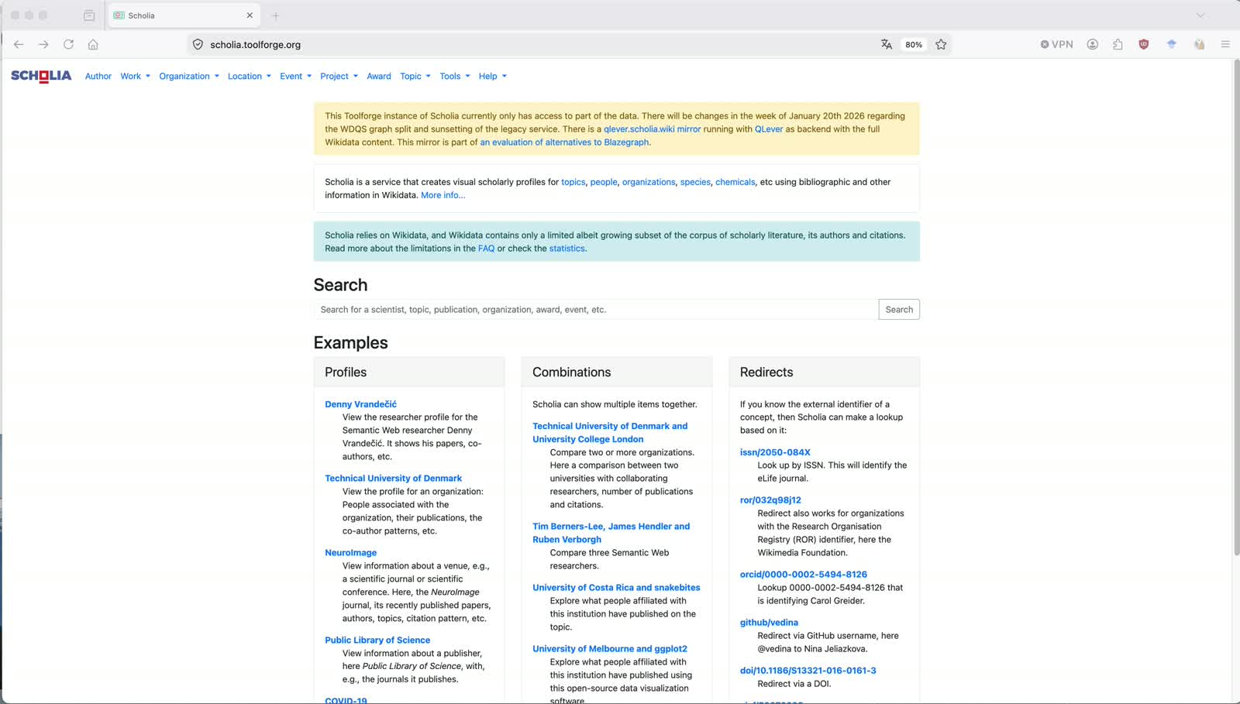Follow the github/vedina redirect link
This screenshot has height=704, width=1240.
(x=769, y=623)
